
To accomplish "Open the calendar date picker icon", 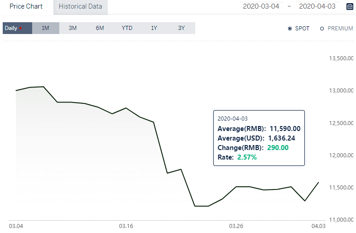I will point(350,6).
